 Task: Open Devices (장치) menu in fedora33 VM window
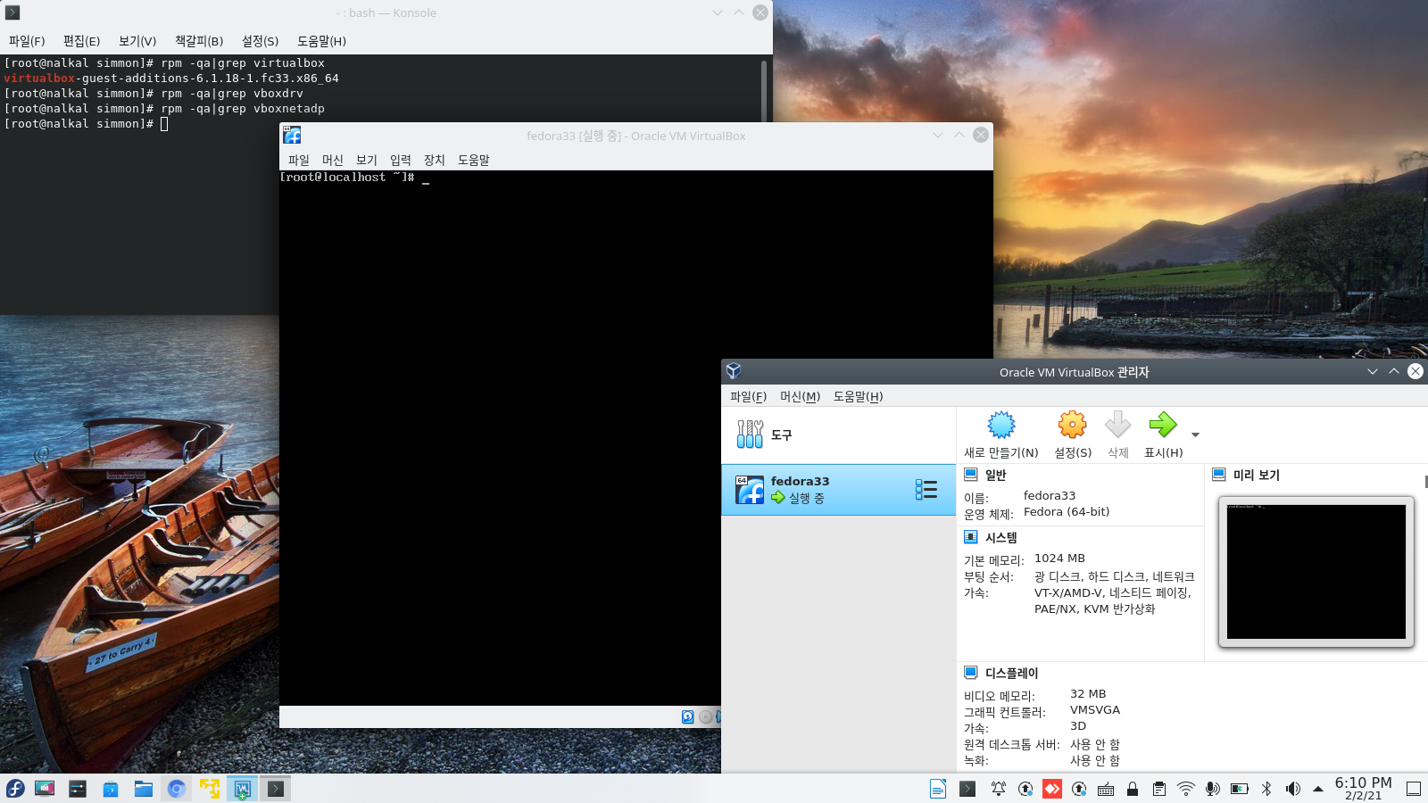[x=435, y=160]
